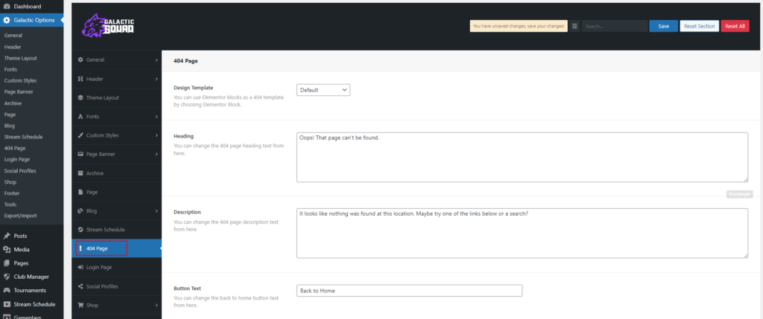763x319 pixels.
Task: Open the Design Template dropdown
Action: click(323, 90)
